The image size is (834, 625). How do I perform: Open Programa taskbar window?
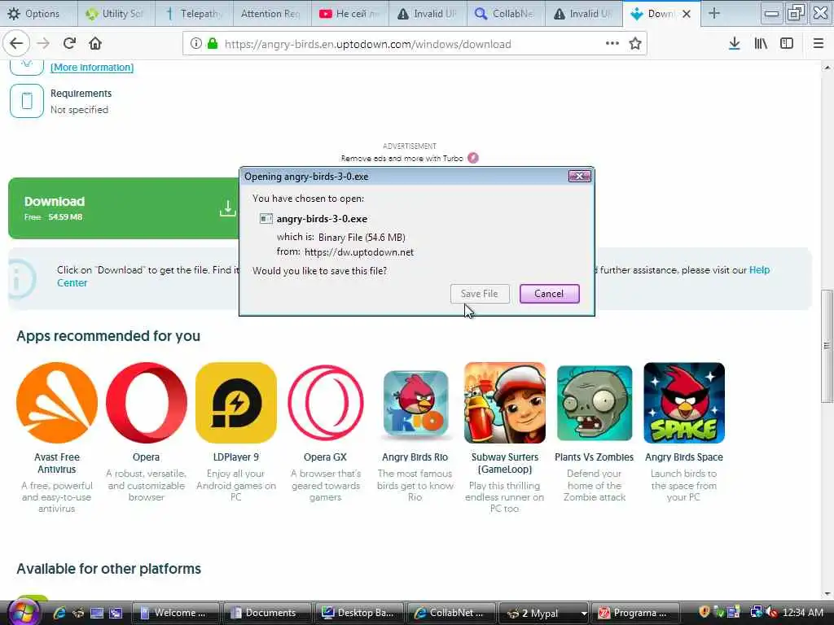(635, 613)
